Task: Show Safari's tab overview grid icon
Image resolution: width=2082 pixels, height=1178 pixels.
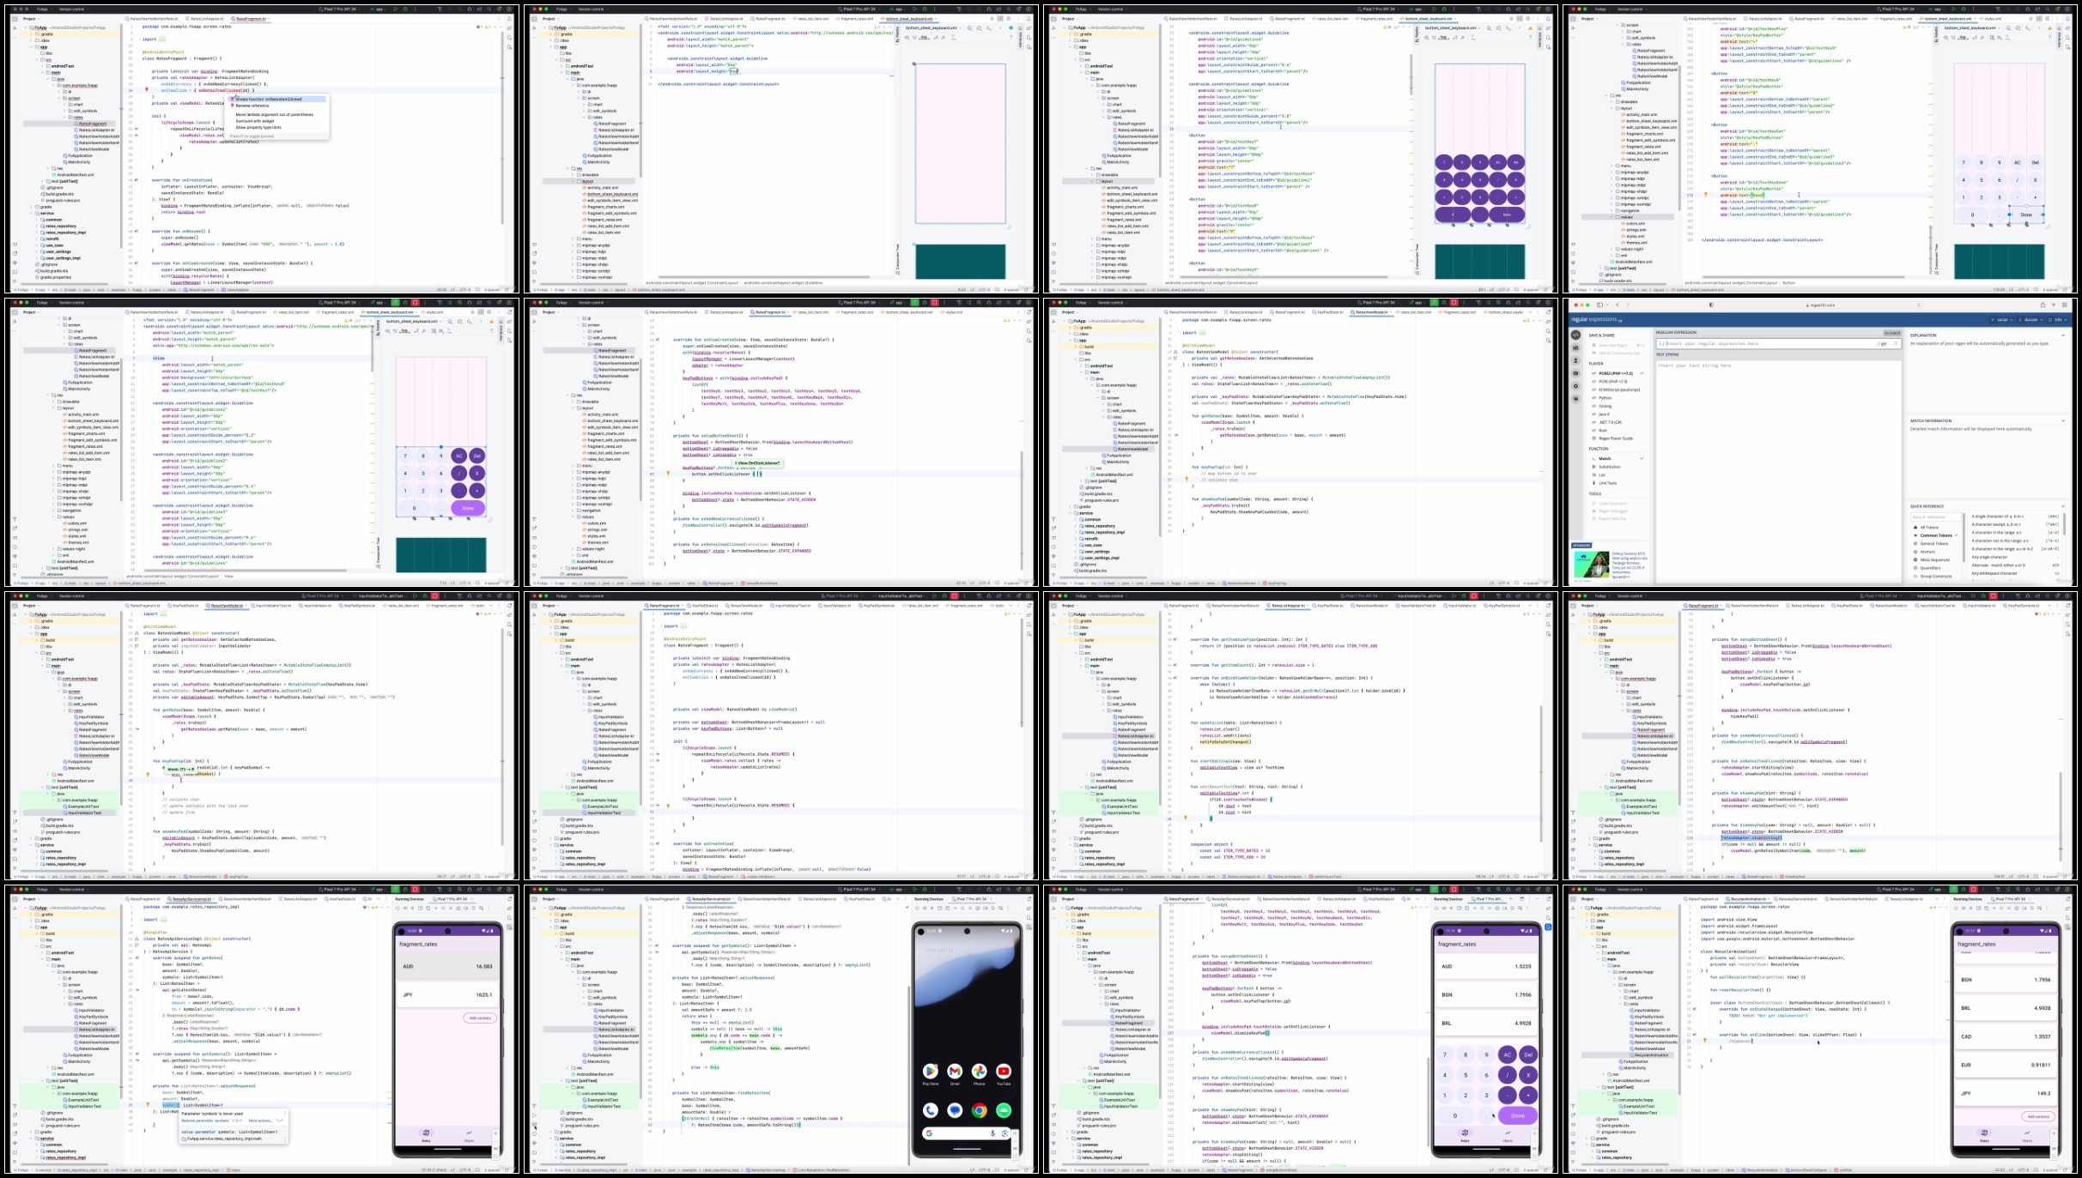Action: pos(2065,305)
